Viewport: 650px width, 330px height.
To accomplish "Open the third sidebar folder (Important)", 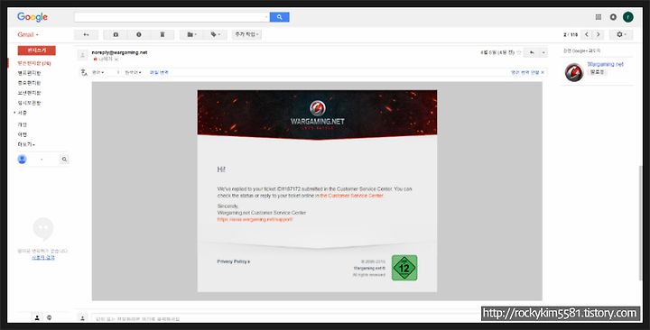I will pos(29,83).
